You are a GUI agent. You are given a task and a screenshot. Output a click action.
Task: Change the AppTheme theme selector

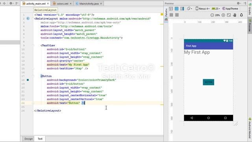(230, 9)
